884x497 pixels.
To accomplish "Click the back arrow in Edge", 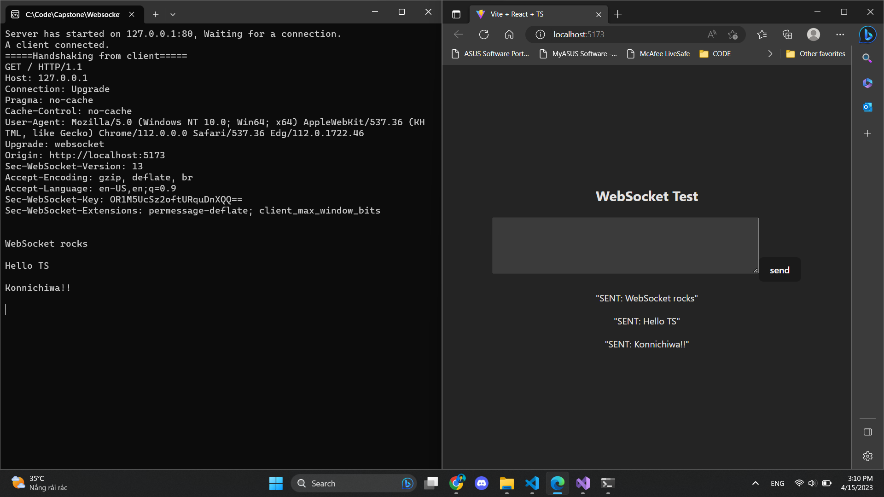I will (x=459, y=35).
